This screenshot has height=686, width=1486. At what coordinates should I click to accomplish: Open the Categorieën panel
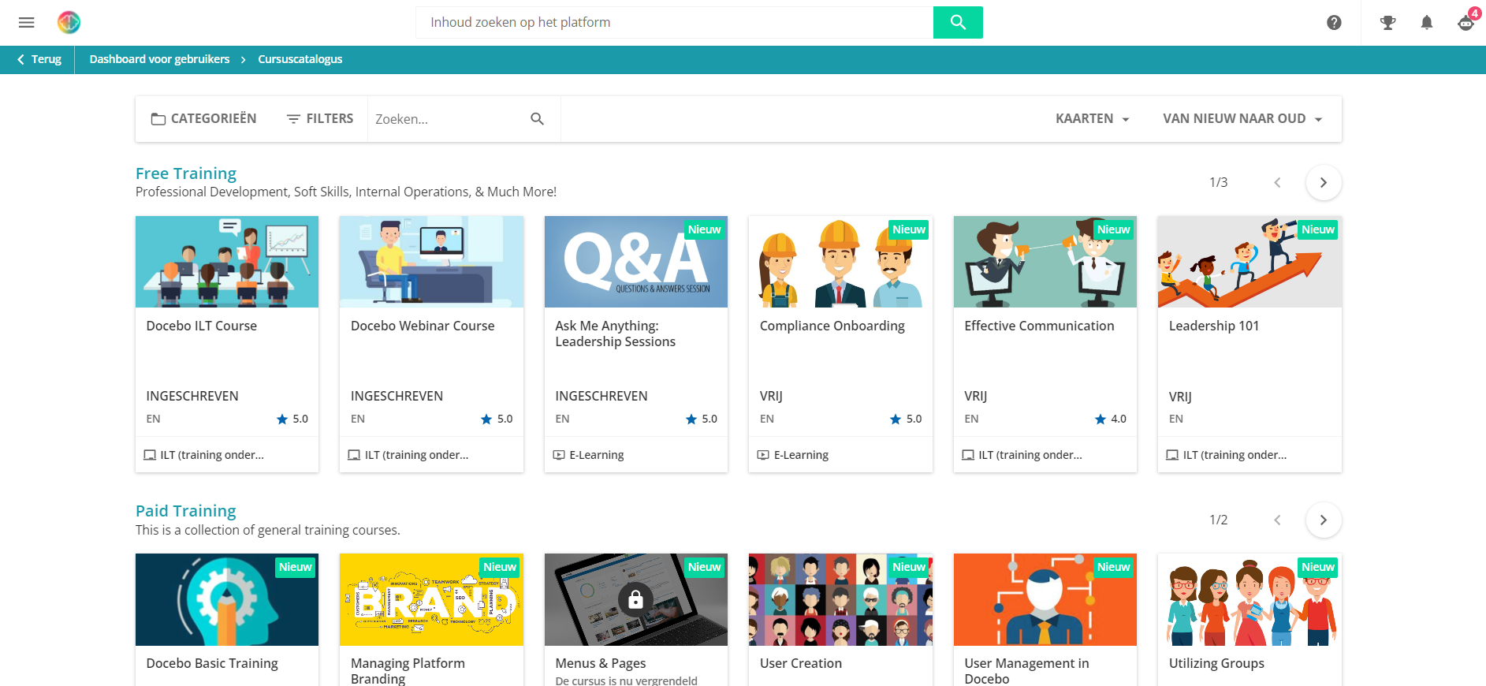[x=203, y=118]
